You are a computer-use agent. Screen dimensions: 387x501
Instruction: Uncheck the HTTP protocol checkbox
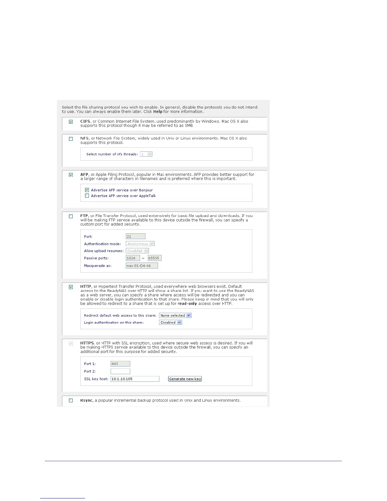click(71, 287)
